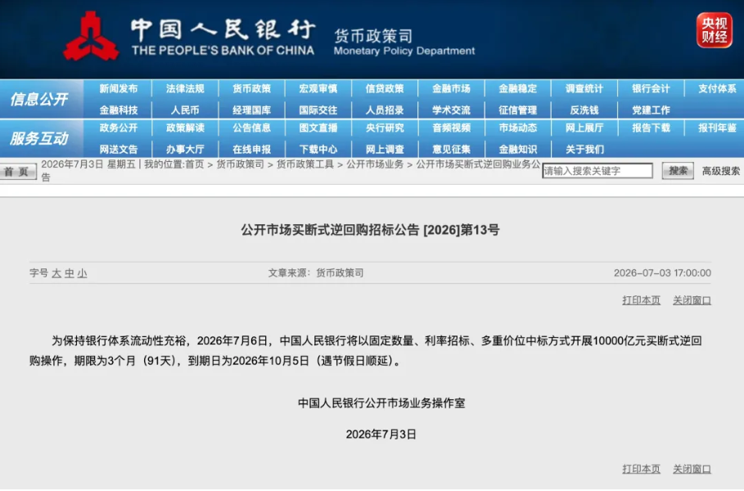Open 政务公开 under 服务互动
Screen dimensions: 744x491
[119, 128]
